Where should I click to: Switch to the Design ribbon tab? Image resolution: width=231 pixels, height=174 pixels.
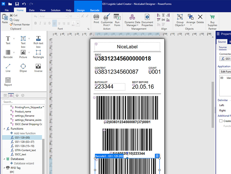(81, 10)
